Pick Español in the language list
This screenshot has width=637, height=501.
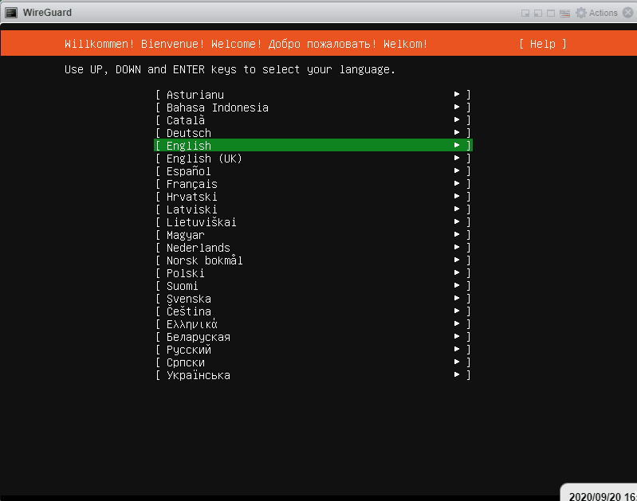[x=189, y=171]
